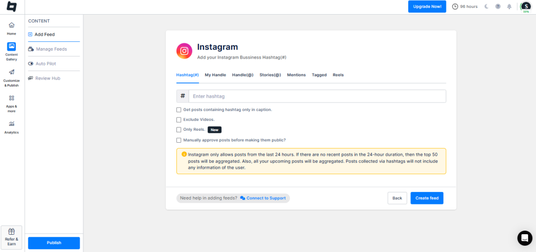The image size is (536, 252).
Task: Click the Taggbox logo icon
Action: (12, 7)
